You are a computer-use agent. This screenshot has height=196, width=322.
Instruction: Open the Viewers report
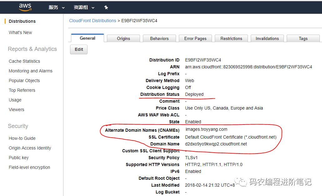pos(17,110)
